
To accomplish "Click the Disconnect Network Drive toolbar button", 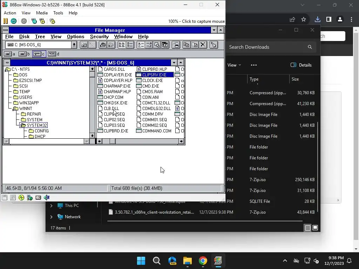I will point(92,45).
